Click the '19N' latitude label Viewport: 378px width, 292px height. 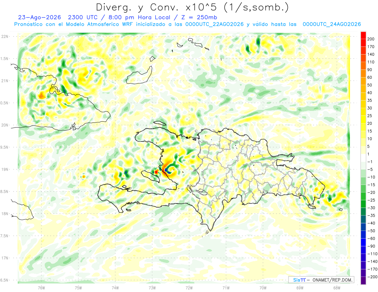pos(4,169)
